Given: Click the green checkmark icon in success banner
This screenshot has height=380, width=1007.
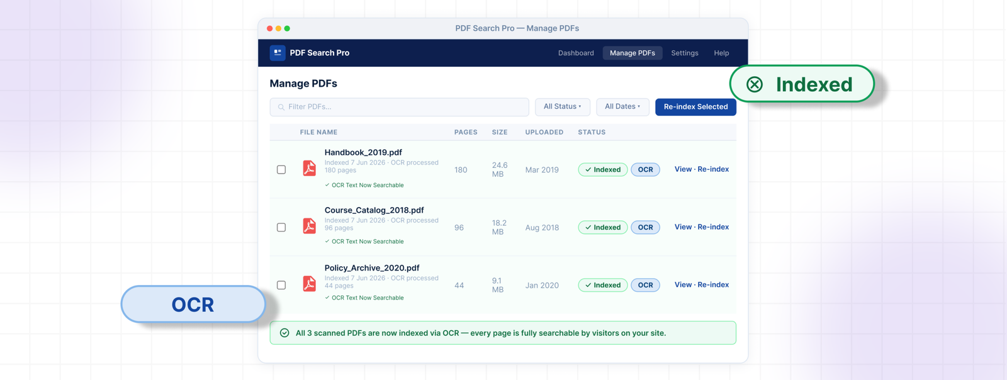Looking at the screenshot, I should [284, 333].
